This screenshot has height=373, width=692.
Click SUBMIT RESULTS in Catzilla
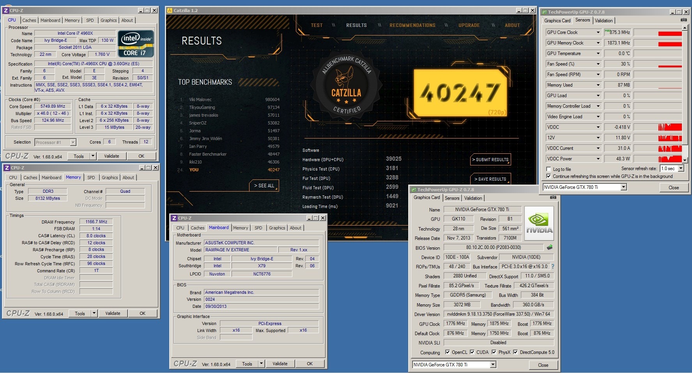pos(490,160)
